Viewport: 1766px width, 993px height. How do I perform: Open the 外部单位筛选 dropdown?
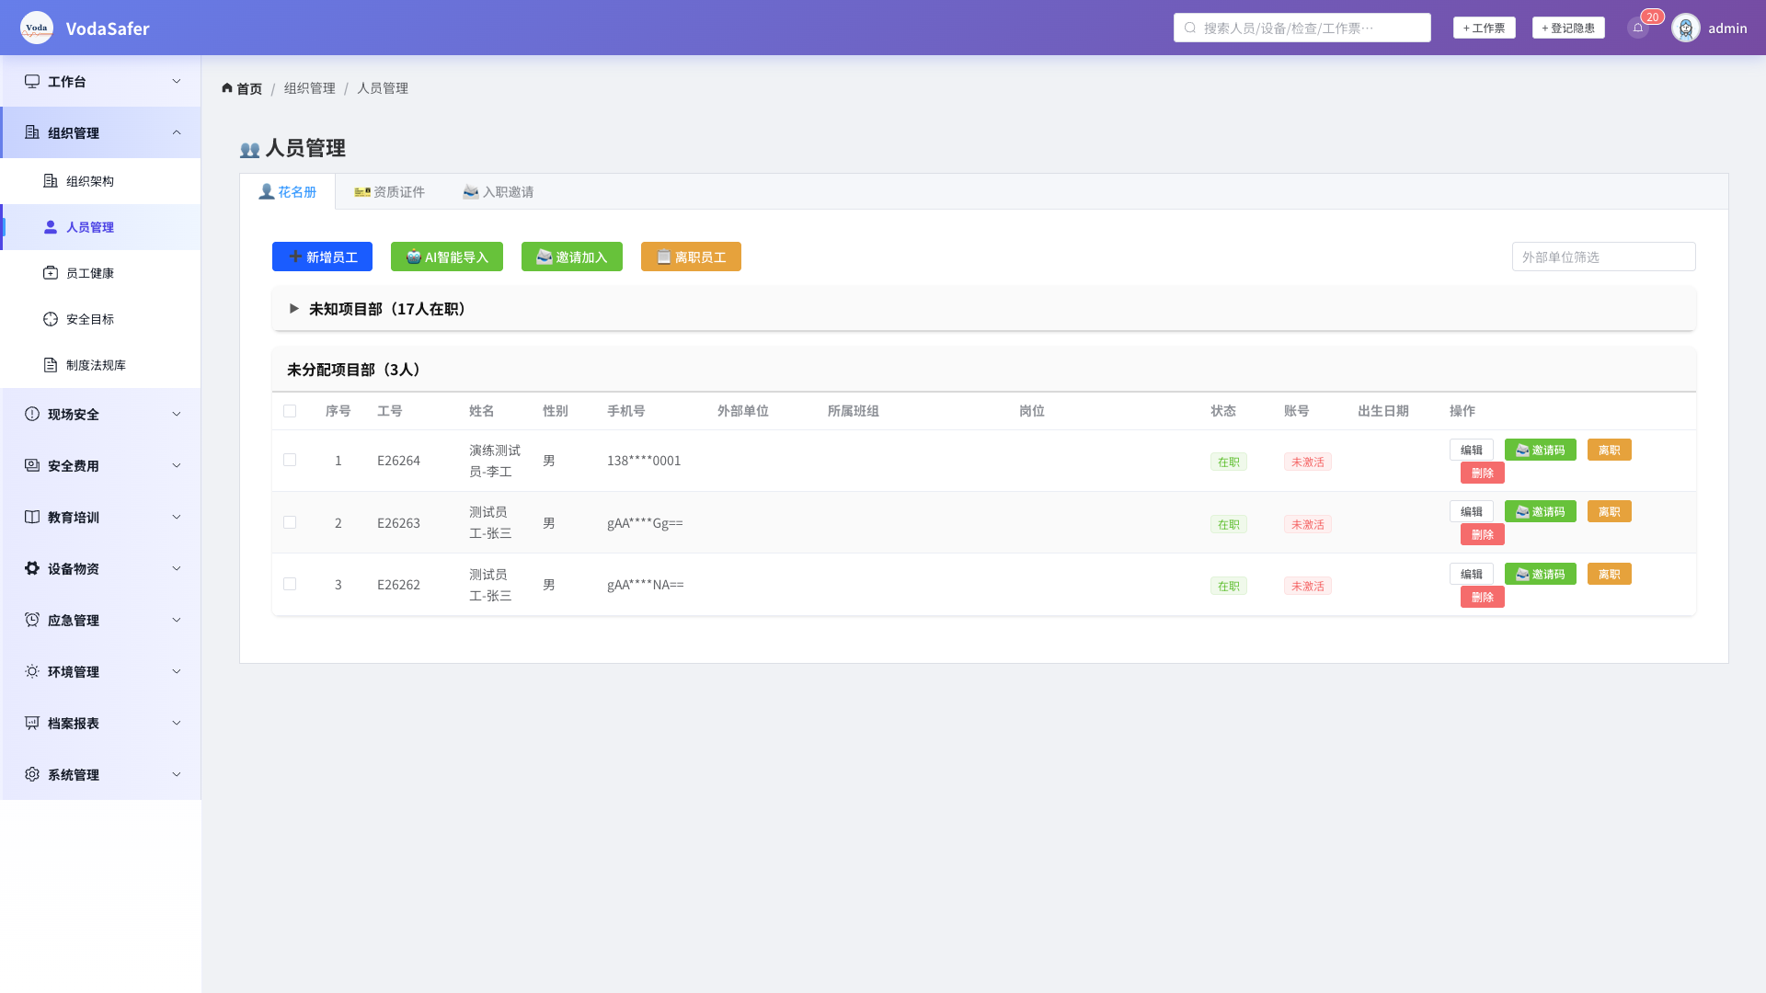click(x=1603, y=257)
